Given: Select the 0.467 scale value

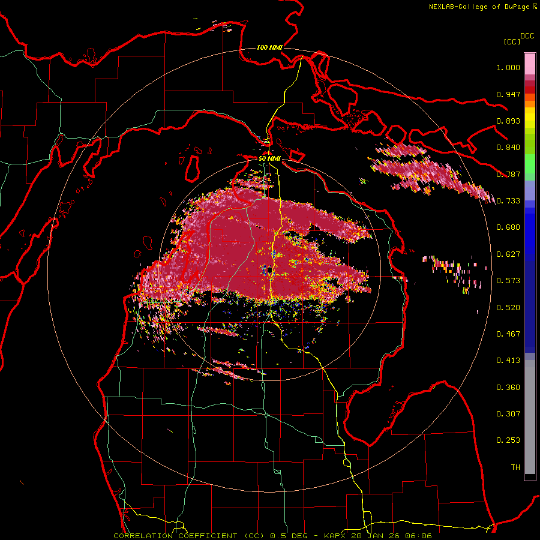Looking at the screenshot, I should point(508,334).
